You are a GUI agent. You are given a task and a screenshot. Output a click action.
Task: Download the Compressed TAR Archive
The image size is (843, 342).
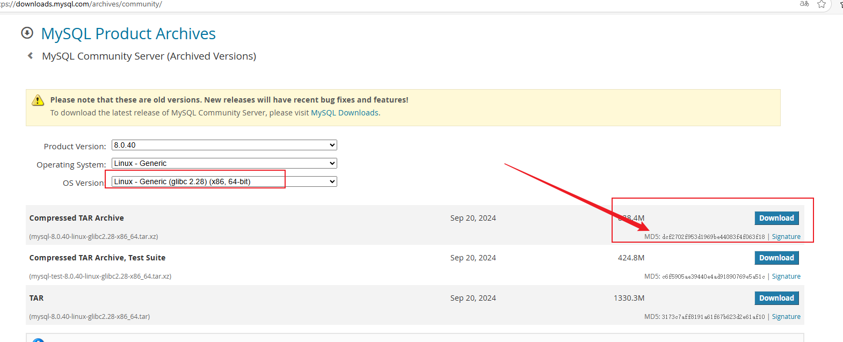tap(776, 218)
